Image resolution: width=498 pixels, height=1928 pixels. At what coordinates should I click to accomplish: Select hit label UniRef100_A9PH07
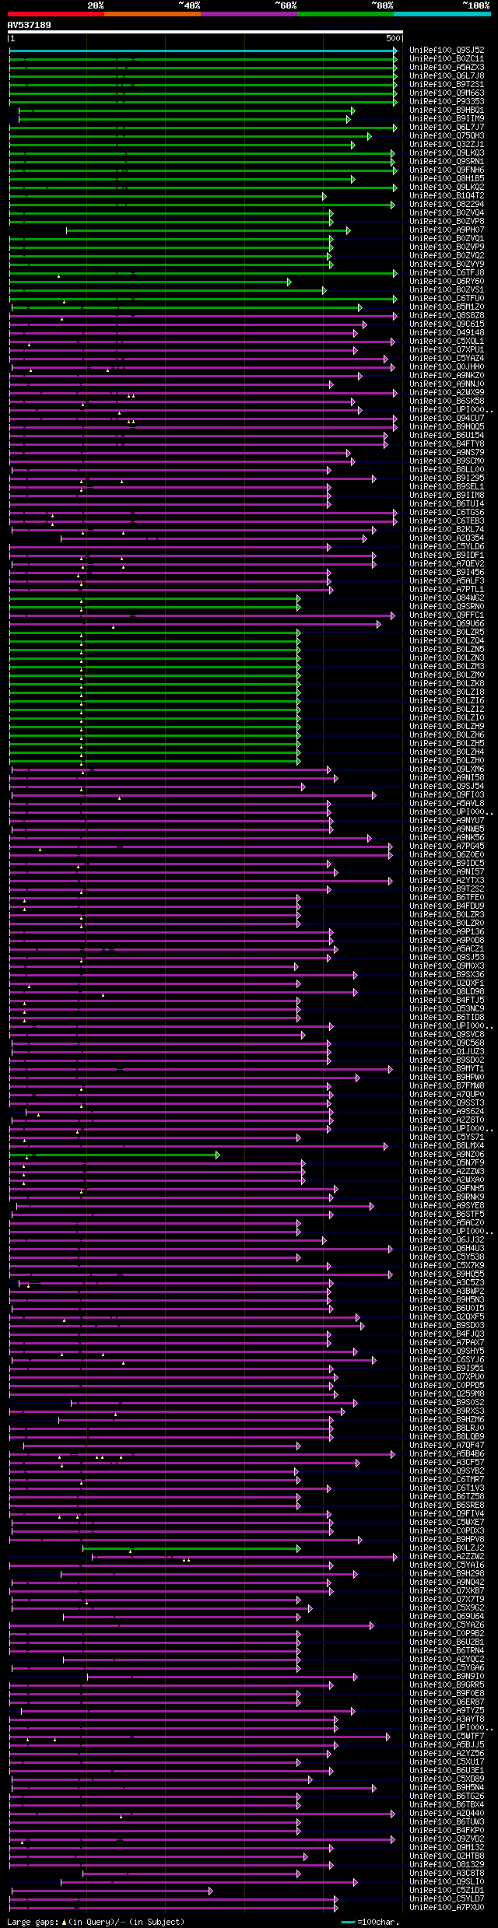point(447,230)
